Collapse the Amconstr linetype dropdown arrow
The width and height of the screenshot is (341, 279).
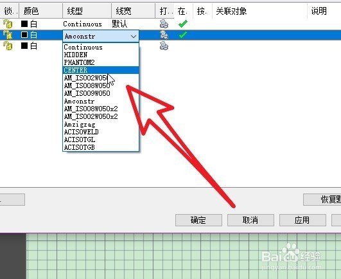point(134,37)
